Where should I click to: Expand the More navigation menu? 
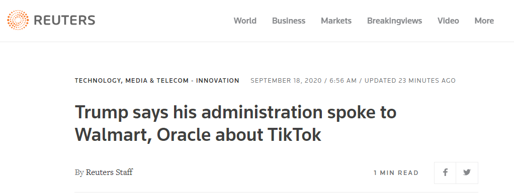coord(484,21)
